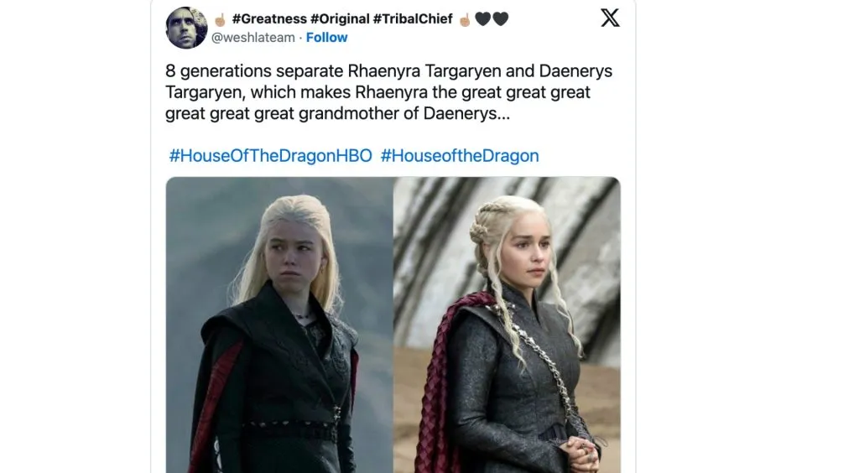Click the first black heart emoji
The image size is (859, 473).
482,19
